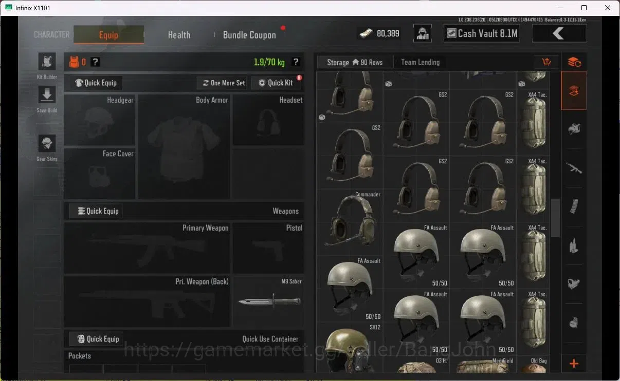The height and width of the screenshot is (381, 620).
Task: Click the CHARACTER label
Action: 51,34
